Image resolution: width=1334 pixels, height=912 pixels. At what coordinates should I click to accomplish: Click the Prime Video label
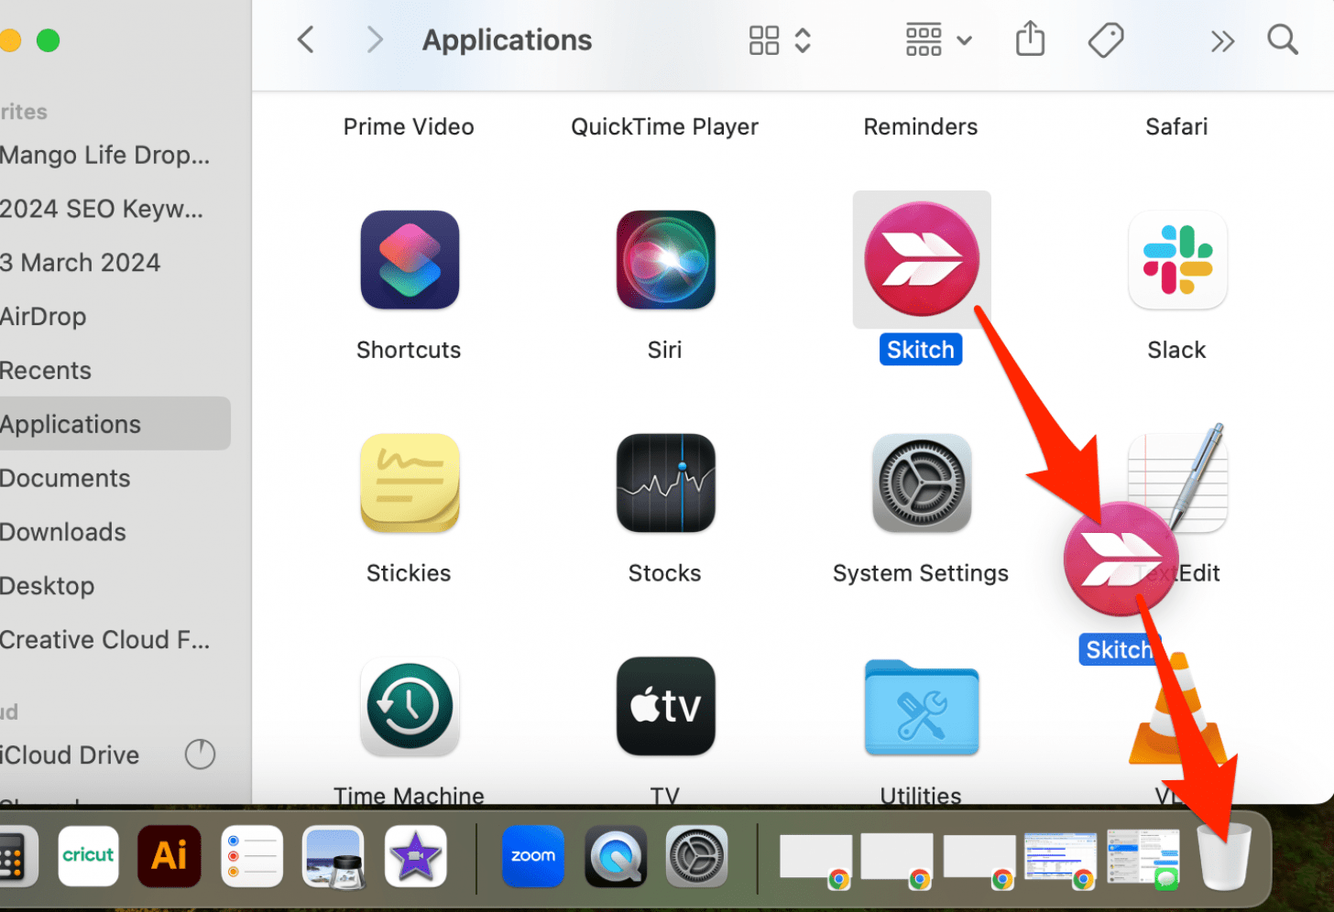[409, 126]
